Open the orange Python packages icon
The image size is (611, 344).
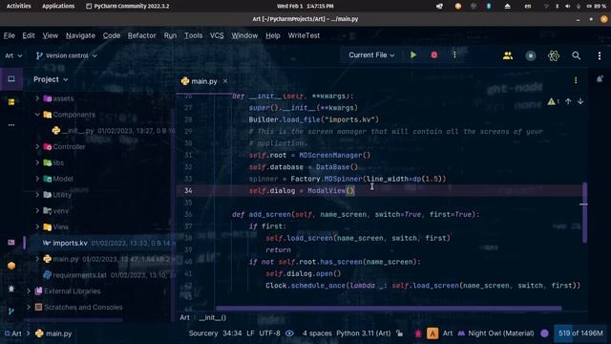(11, 266)
